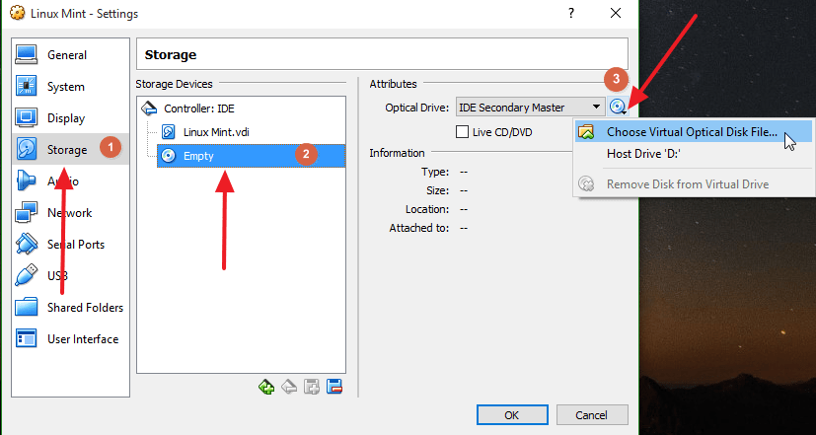Click Remove Disk from Virtual Drive entry

(x=694, y=184)
